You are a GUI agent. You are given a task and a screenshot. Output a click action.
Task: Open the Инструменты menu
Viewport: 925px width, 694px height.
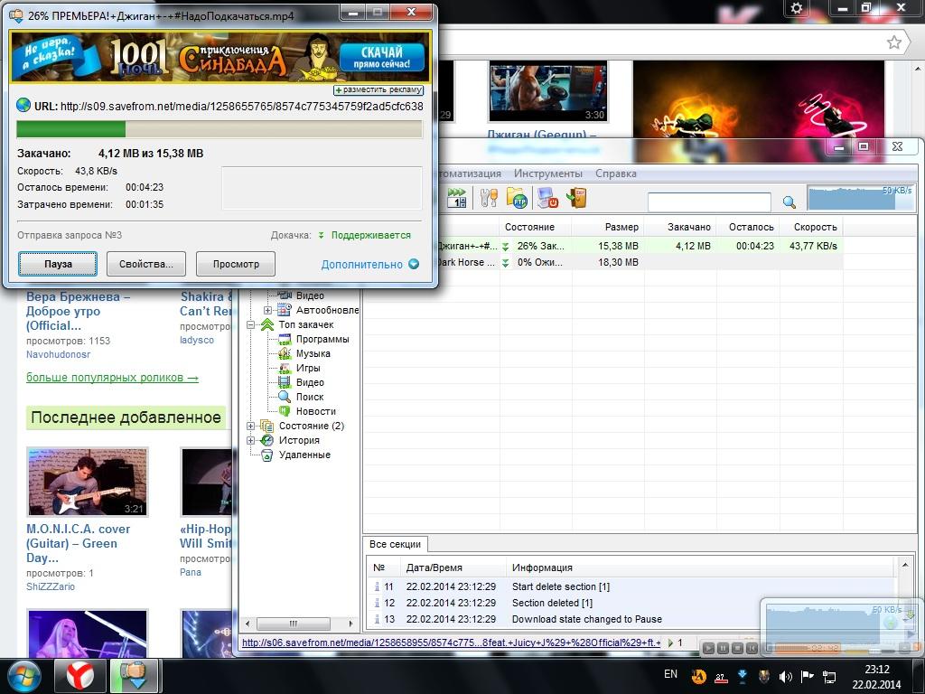547,173
